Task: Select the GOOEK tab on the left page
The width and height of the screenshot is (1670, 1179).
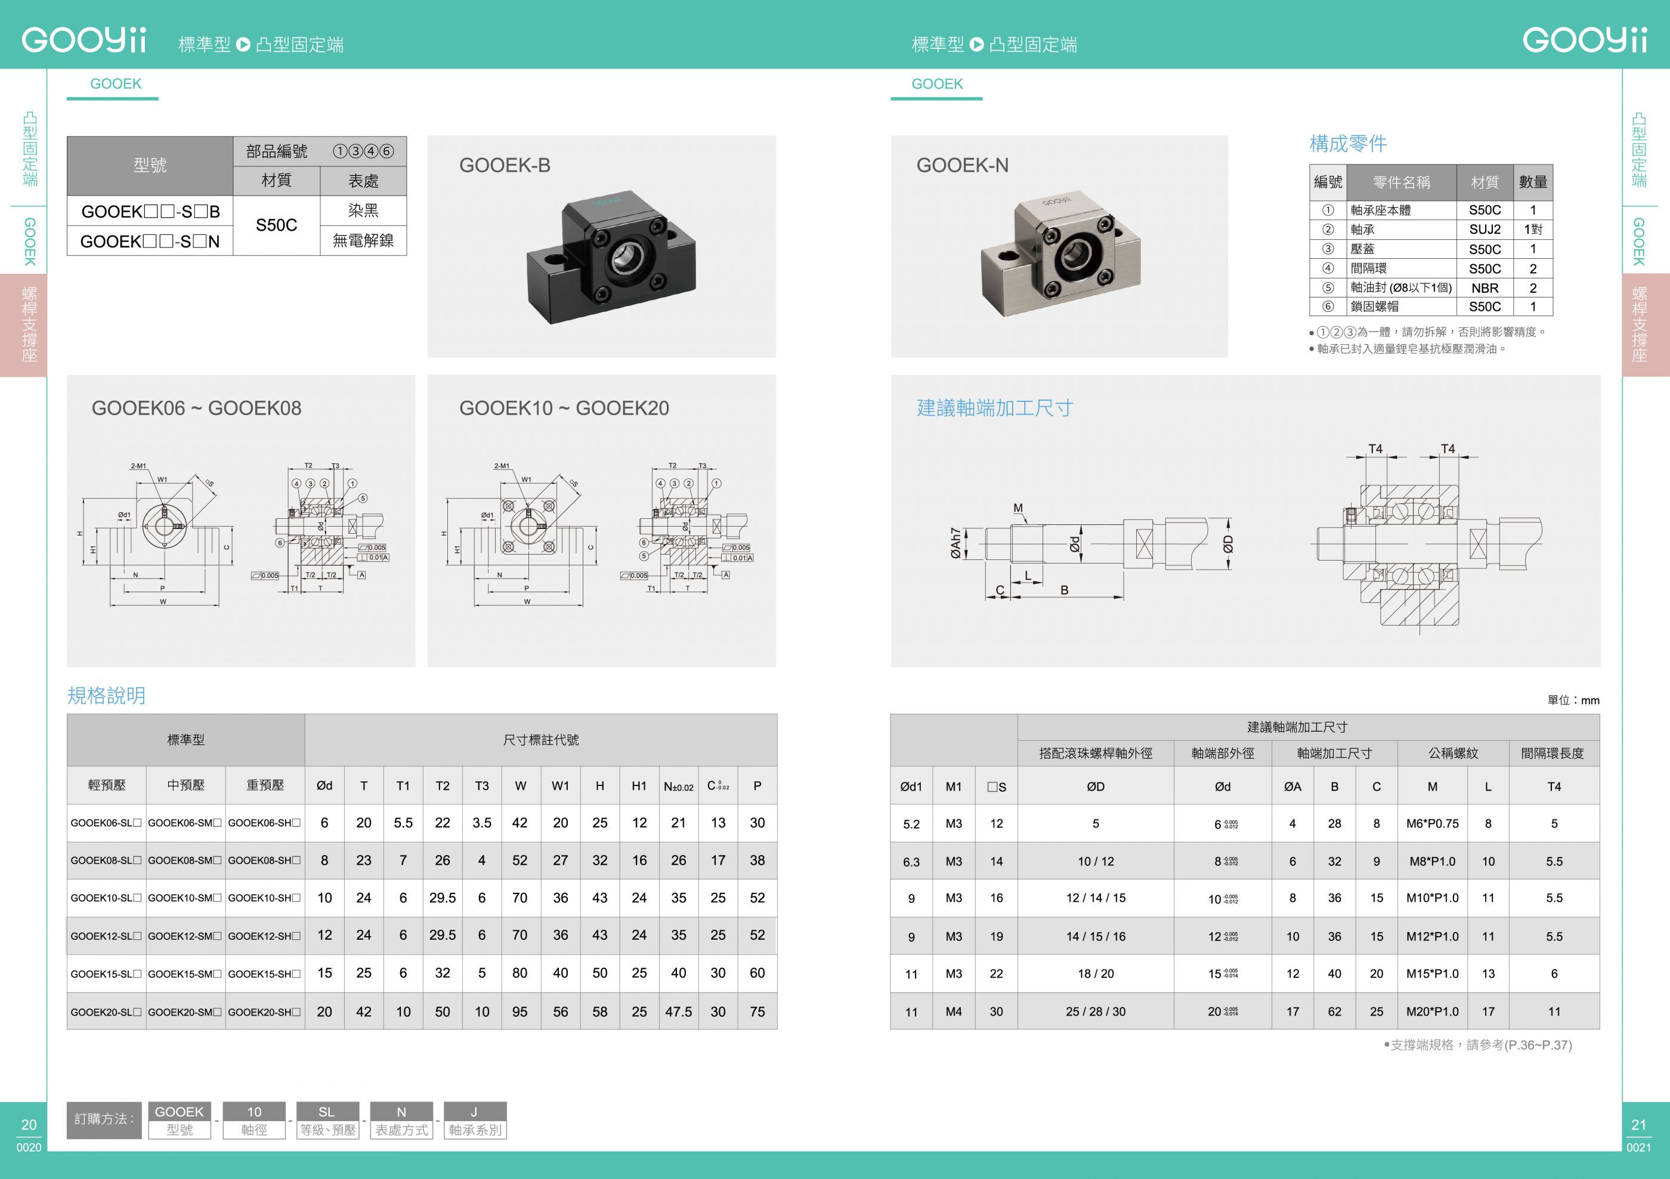Action: tap(116, 84)
